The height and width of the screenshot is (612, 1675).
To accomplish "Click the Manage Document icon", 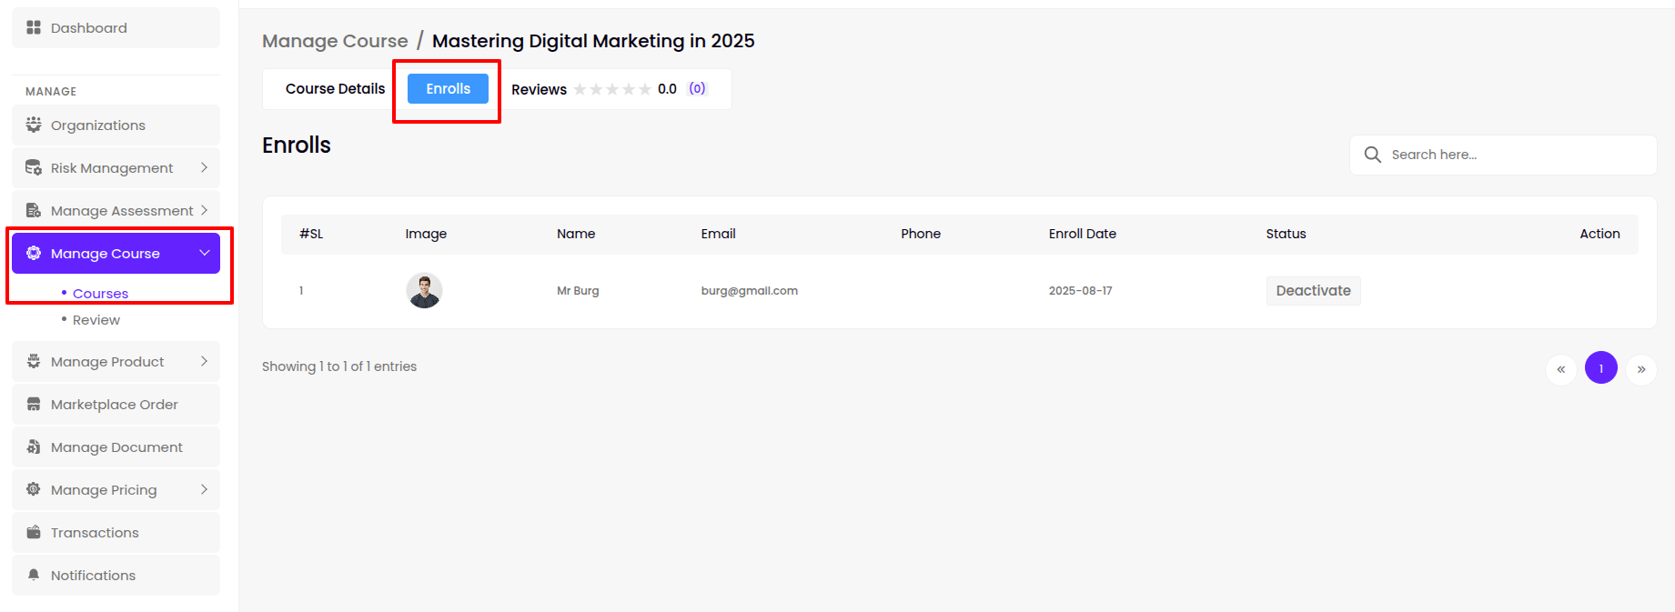I will (x=34, y=446).
